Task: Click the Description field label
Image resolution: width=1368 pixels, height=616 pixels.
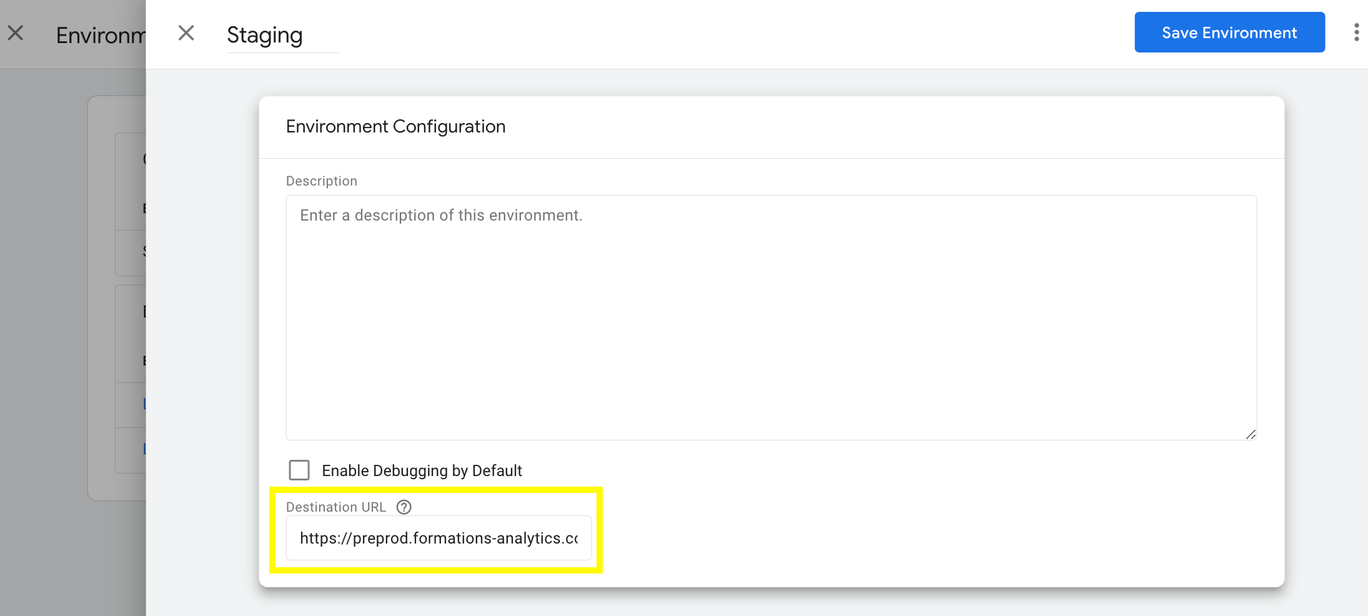Action: tap(321, 181)
